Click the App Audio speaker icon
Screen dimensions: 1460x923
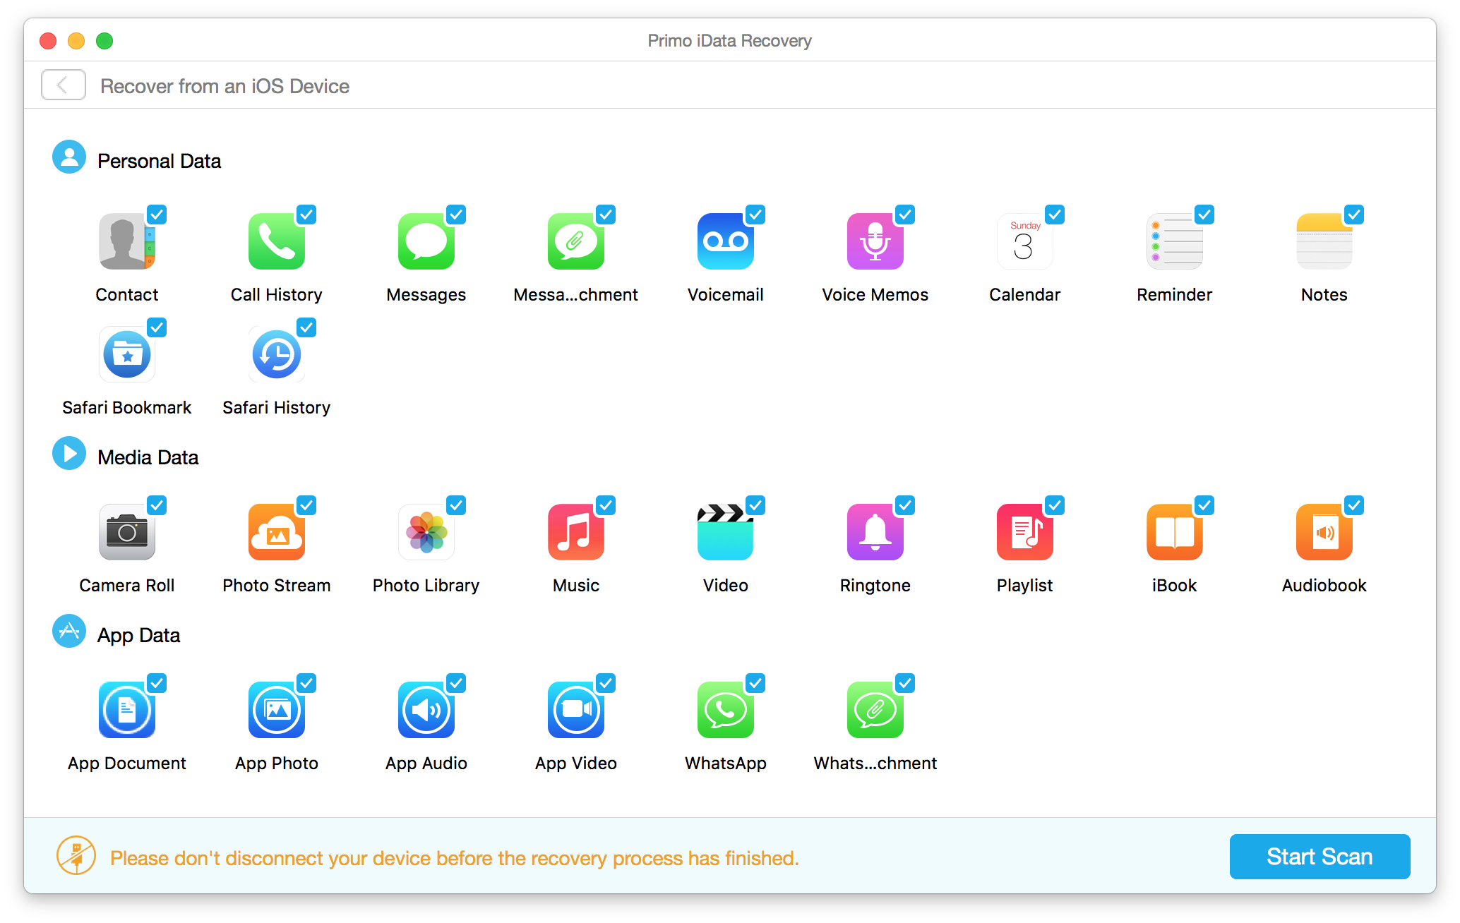(x=426, y=710)
